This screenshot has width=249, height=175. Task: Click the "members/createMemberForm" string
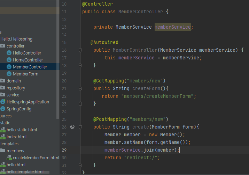(x=157, y=96)
